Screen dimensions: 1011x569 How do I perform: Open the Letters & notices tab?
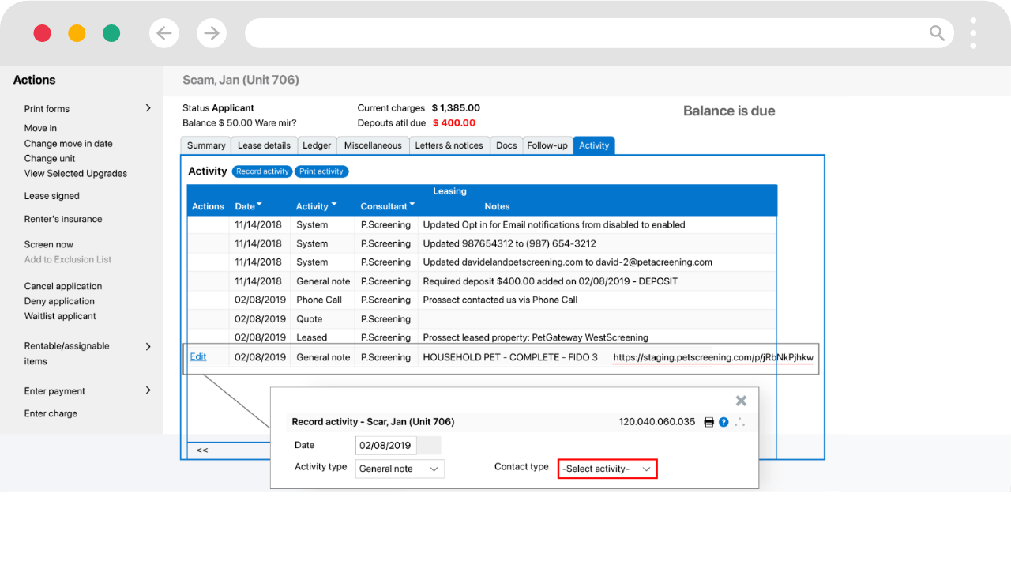tap(449, 145)
